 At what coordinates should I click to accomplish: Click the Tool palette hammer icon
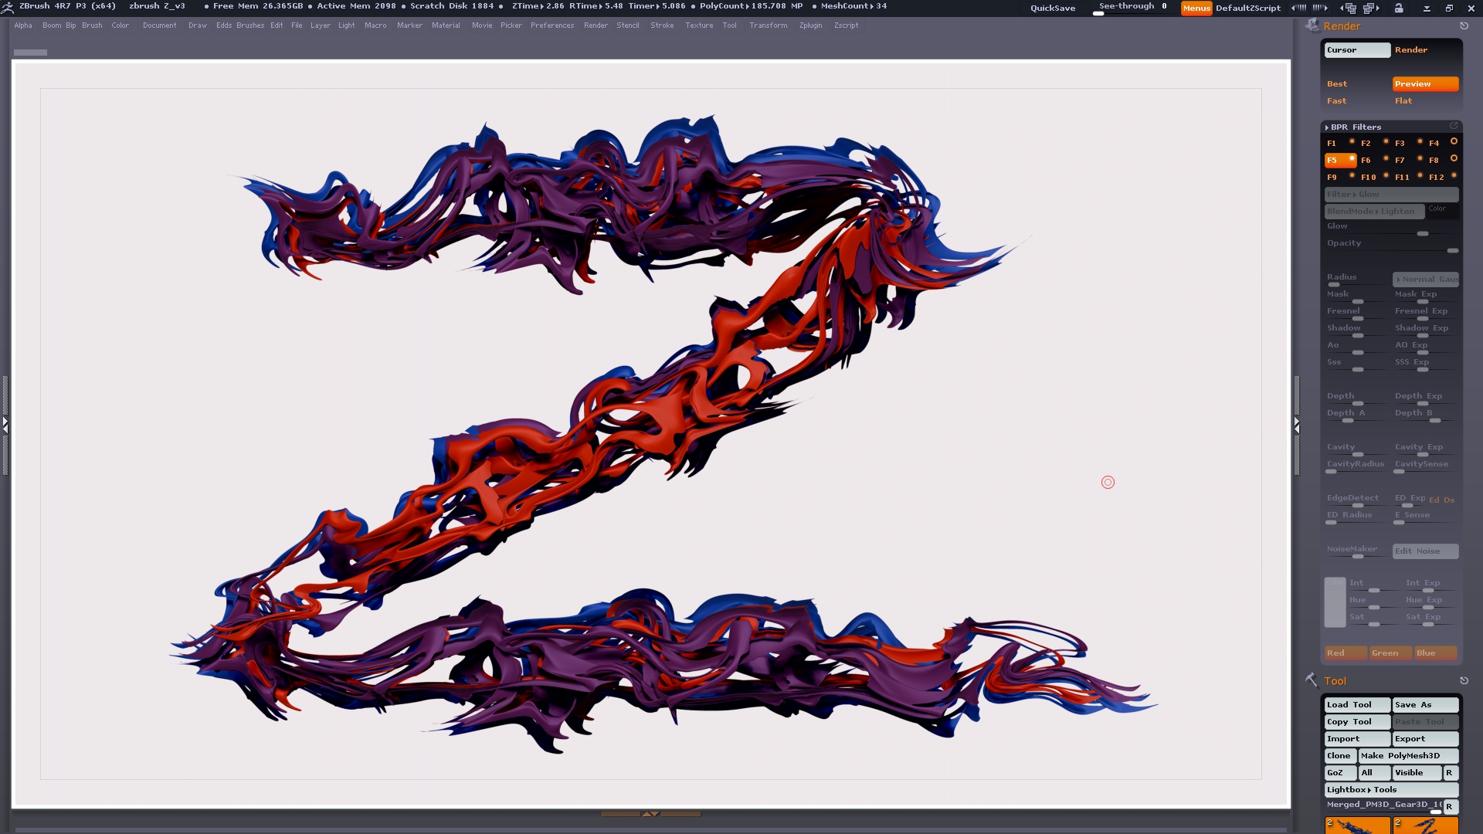pos(1312,680)
